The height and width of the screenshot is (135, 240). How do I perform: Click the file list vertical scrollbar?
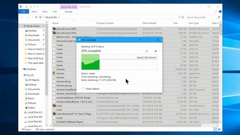click(220, 30)
